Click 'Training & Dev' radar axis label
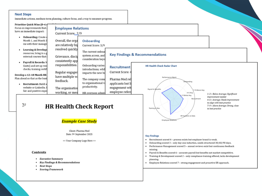262x196 pixels. click(x=154, y=108)
